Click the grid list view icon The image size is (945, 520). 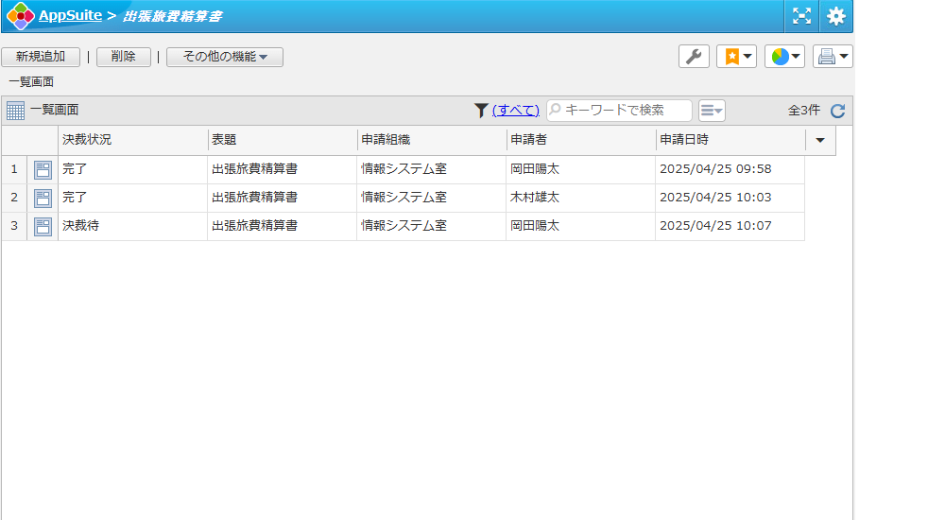click(15, 111)
